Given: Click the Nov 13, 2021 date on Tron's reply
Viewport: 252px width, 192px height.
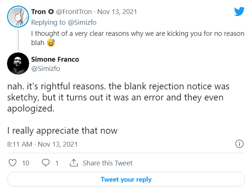Looking at the screenshot, I should [x=117, y=12].
